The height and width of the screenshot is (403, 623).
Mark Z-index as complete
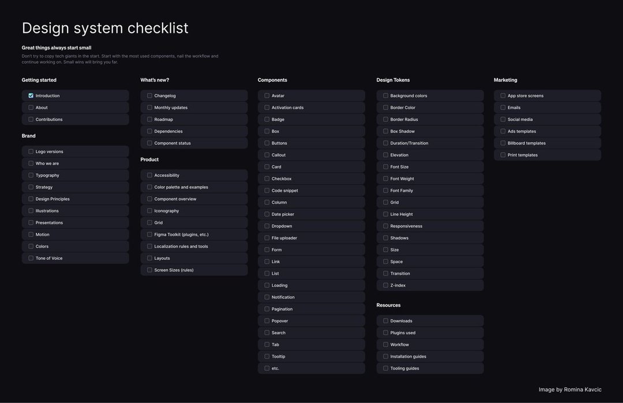point(386,285)
